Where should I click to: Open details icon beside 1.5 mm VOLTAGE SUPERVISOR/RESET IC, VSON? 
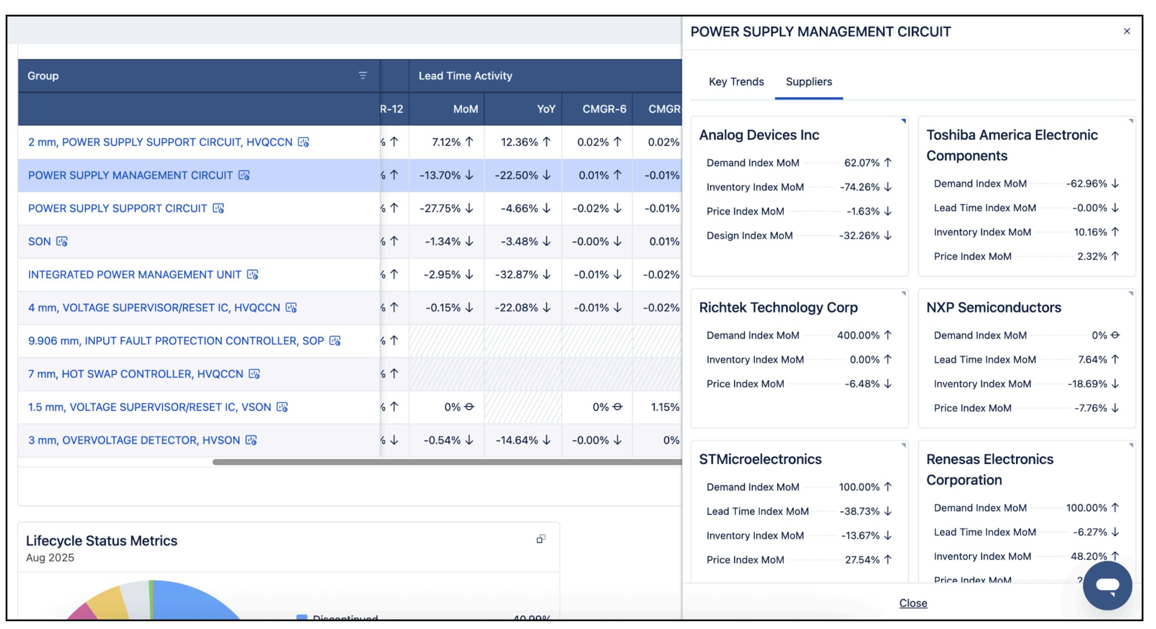[x=282, y=408]
